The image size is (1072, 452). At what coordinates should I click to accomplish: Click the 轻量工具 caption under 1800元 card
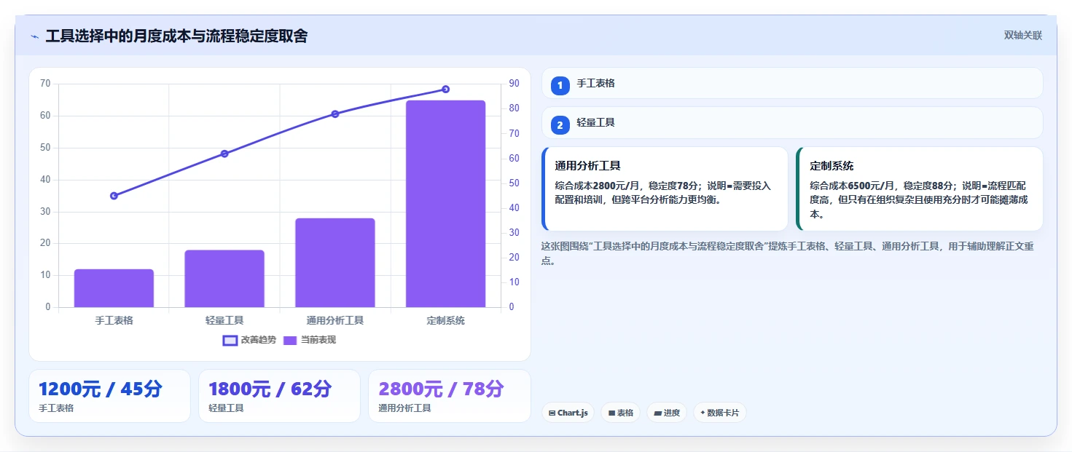226,408
